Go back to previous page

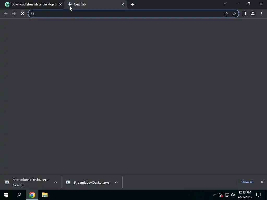click(6, 14)
